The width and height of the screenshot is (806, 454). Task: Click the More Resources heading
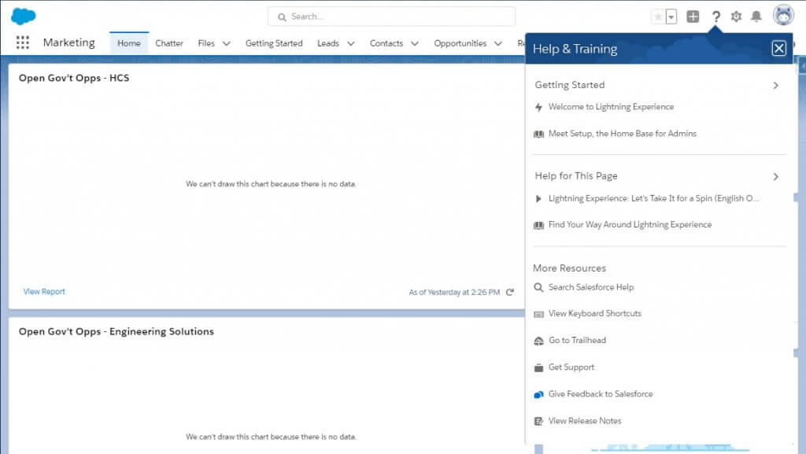569,268
